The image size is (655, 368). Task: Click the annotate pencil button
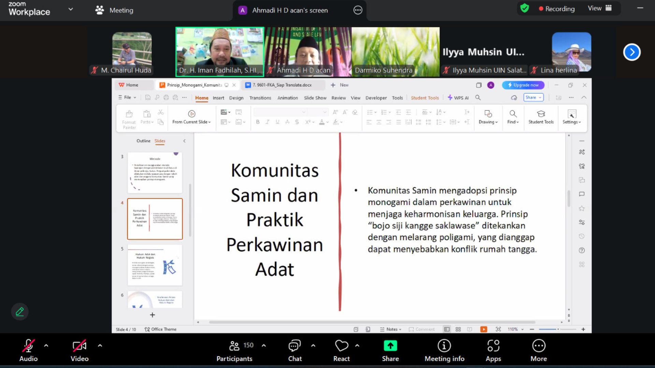point(20,311)
